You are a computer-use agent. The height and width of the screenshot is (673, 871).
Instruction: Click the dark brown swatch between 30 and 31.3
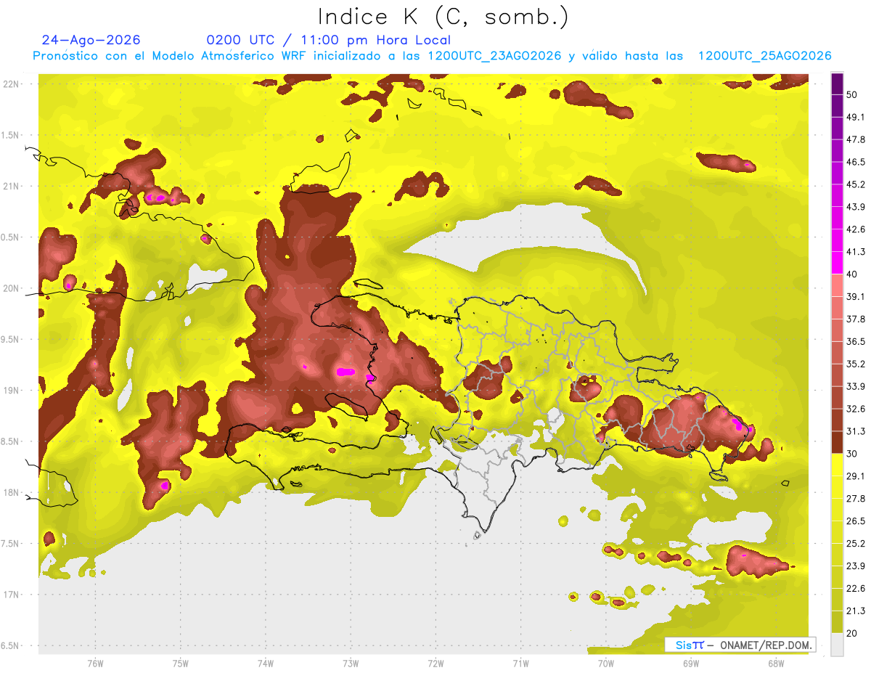click(837, 442)
